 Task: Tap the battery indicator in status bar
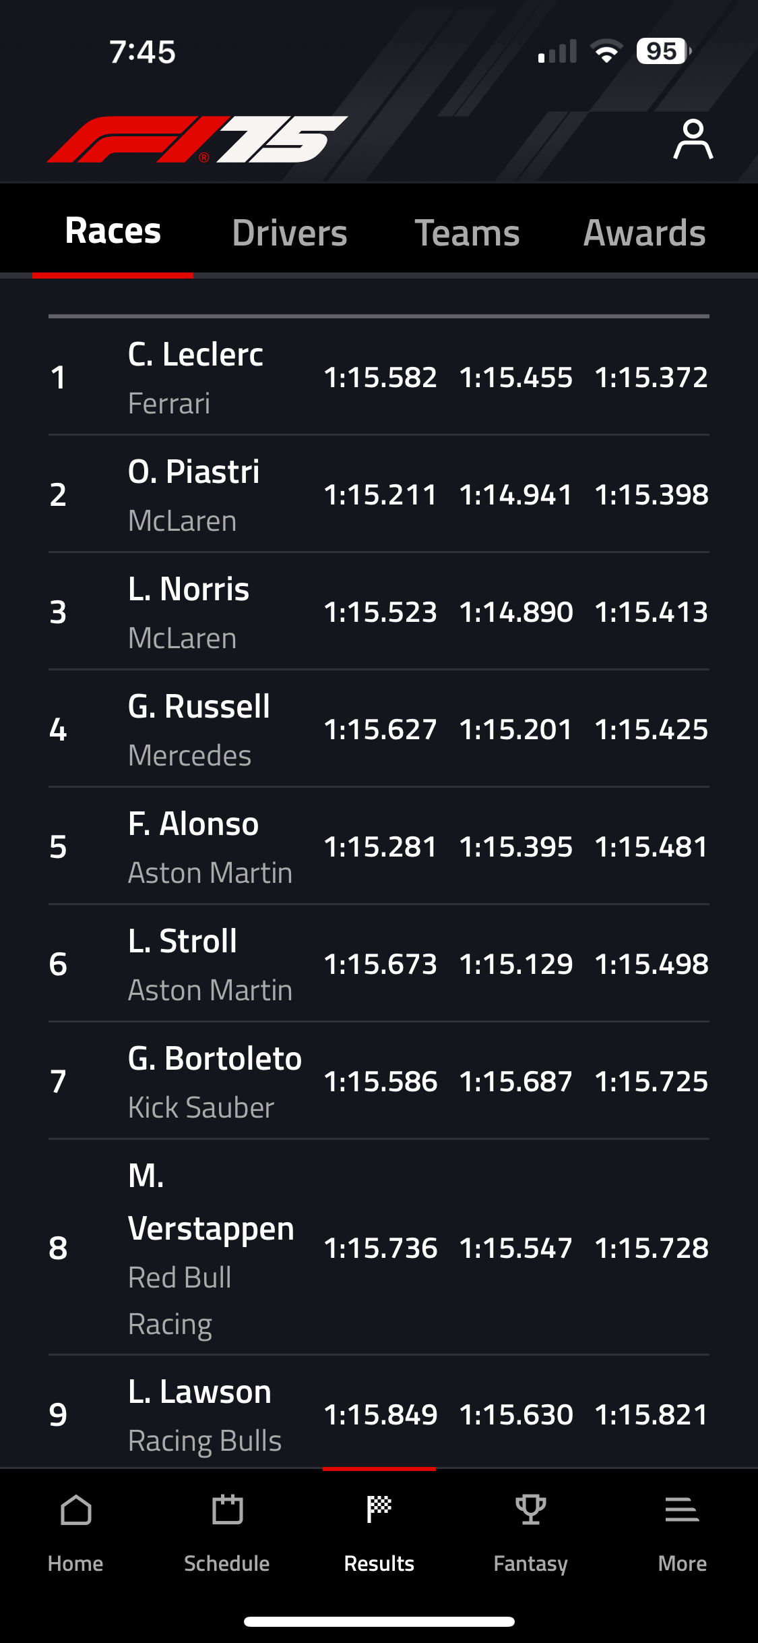coord(663,51)
